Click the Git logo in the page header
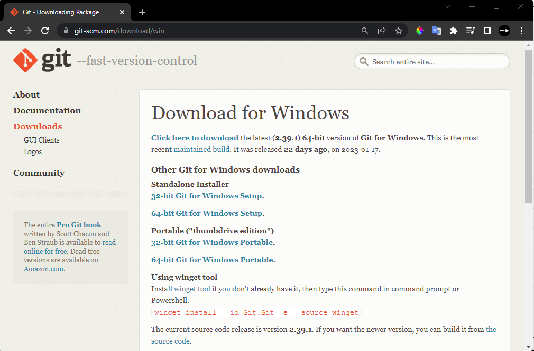The image size is (534, 351). click(x=42, y=60)
